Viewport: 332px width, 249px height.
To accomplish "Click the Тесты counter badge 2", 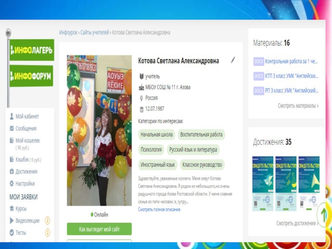I will pyautogui.click(x=47, y=233).
